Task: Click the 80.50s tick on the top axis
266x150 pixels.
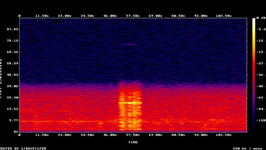Action: [178, 16]
